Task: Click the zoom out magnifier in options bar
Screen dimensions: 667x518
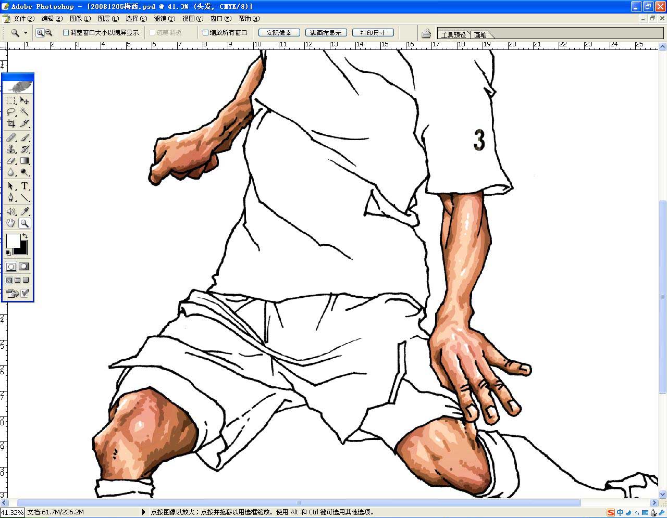Action: 48,33
